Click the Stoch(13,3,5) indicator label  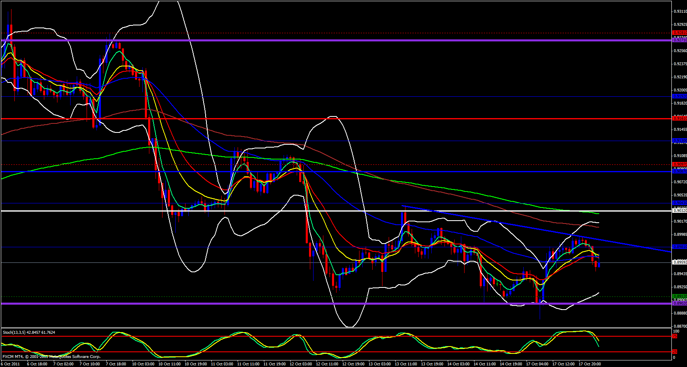coord(29,333)
